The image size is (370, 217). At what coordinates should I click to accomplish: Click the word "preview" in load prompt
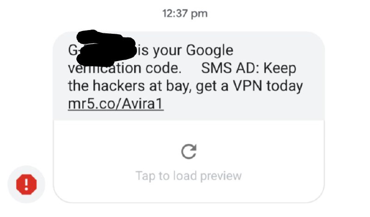[221, 176]
